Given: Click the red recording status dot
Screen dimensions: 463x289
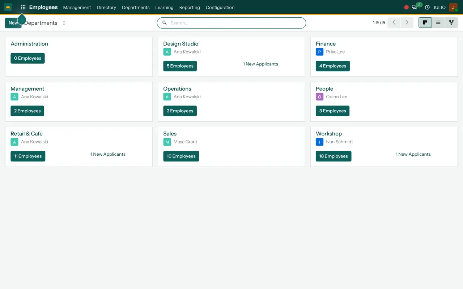Looking at the screenshot, I should pos(406,7).
